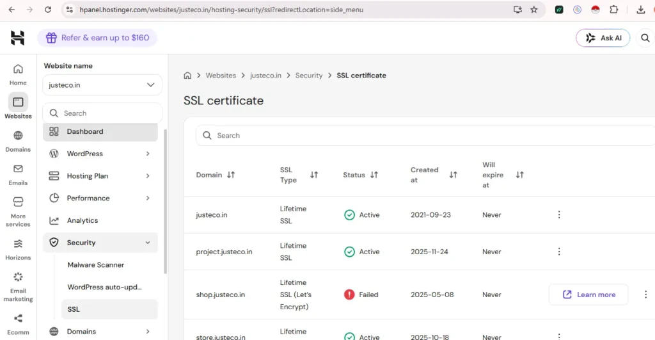Open three-dot menu for shop.justeco.in row

pyautogui.click(x=645, y=295)
